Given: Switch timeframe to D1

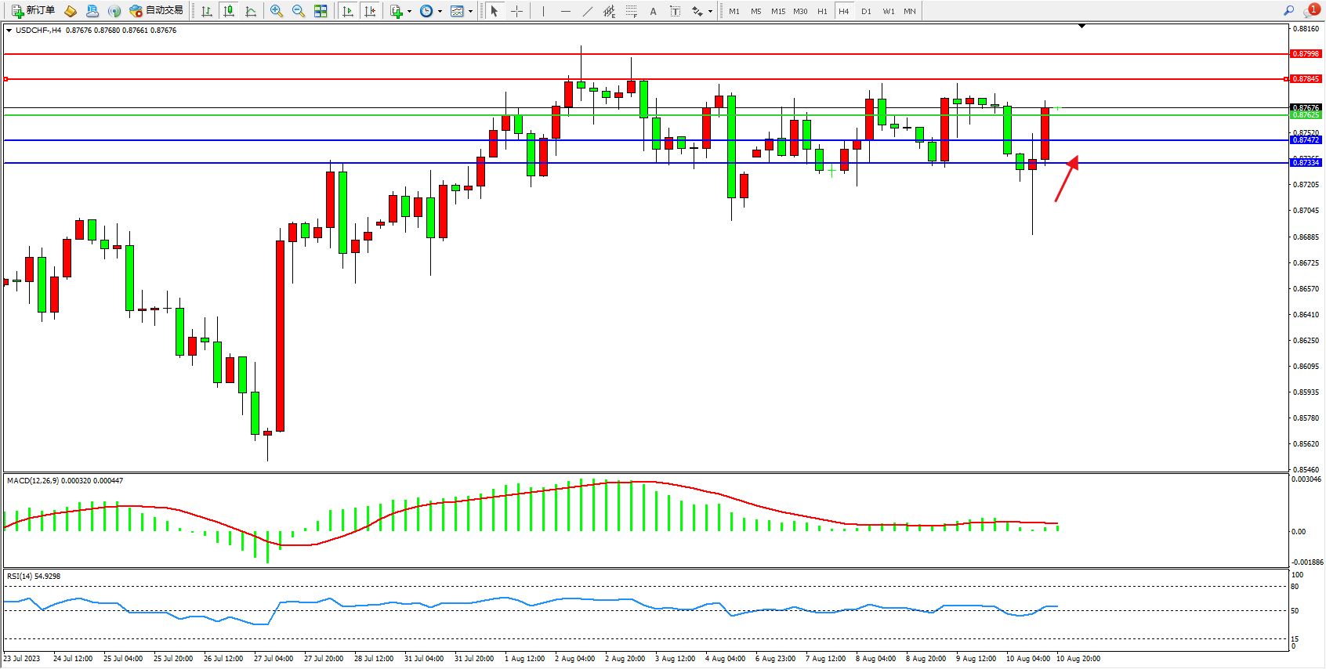Looking at the screenshot, I should click(866, 11).
